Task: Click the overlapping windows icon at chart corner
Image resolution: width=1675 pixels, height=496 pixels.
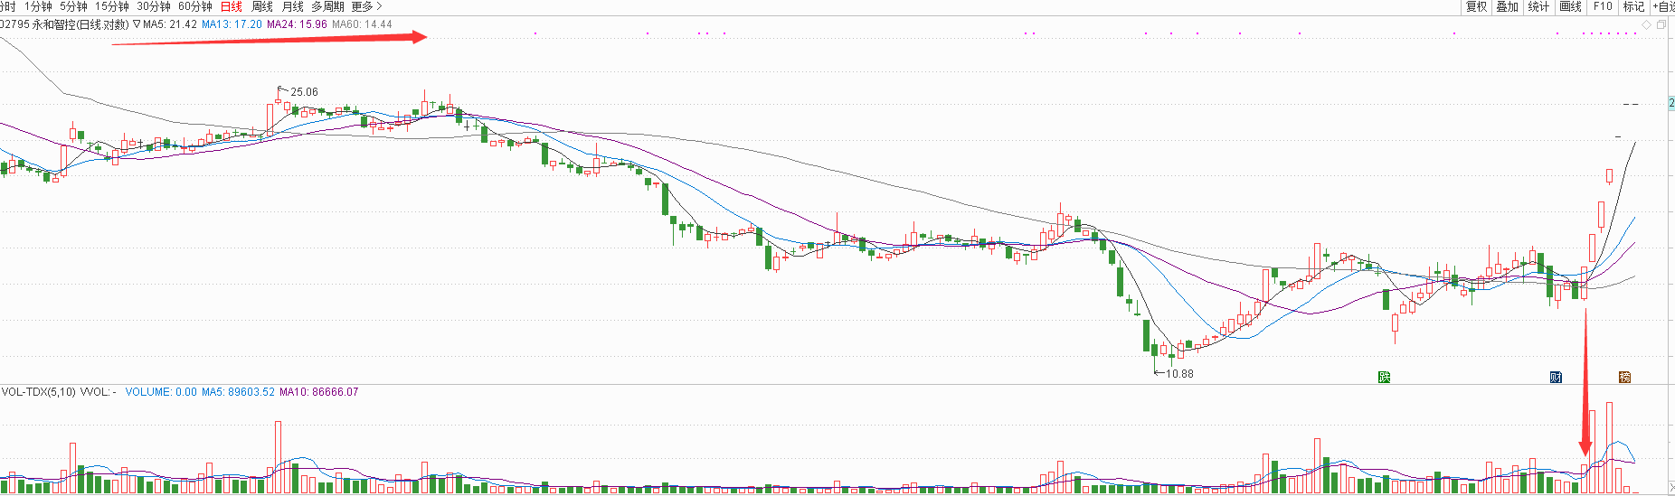Action: pos(1661,24)
